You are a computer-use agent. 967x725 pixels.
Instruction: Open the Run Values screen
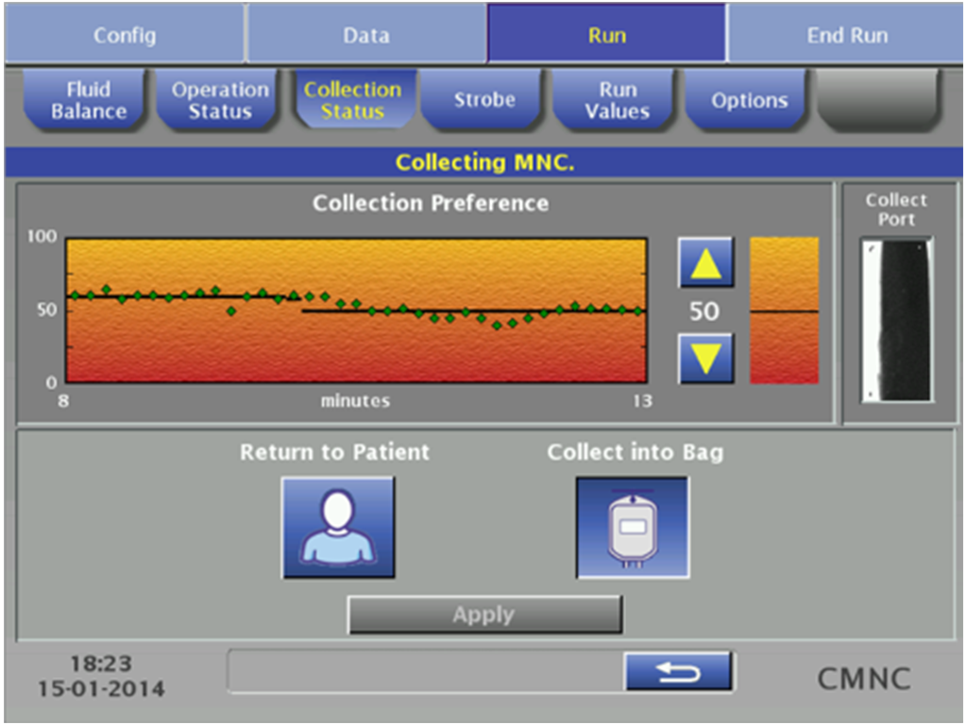tap(614, 99)
